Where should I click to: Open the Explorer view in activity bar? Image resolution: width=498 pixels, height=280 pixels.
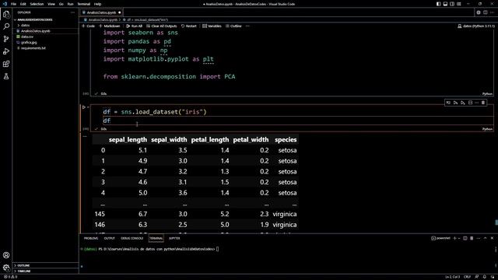tap(6, 14)
